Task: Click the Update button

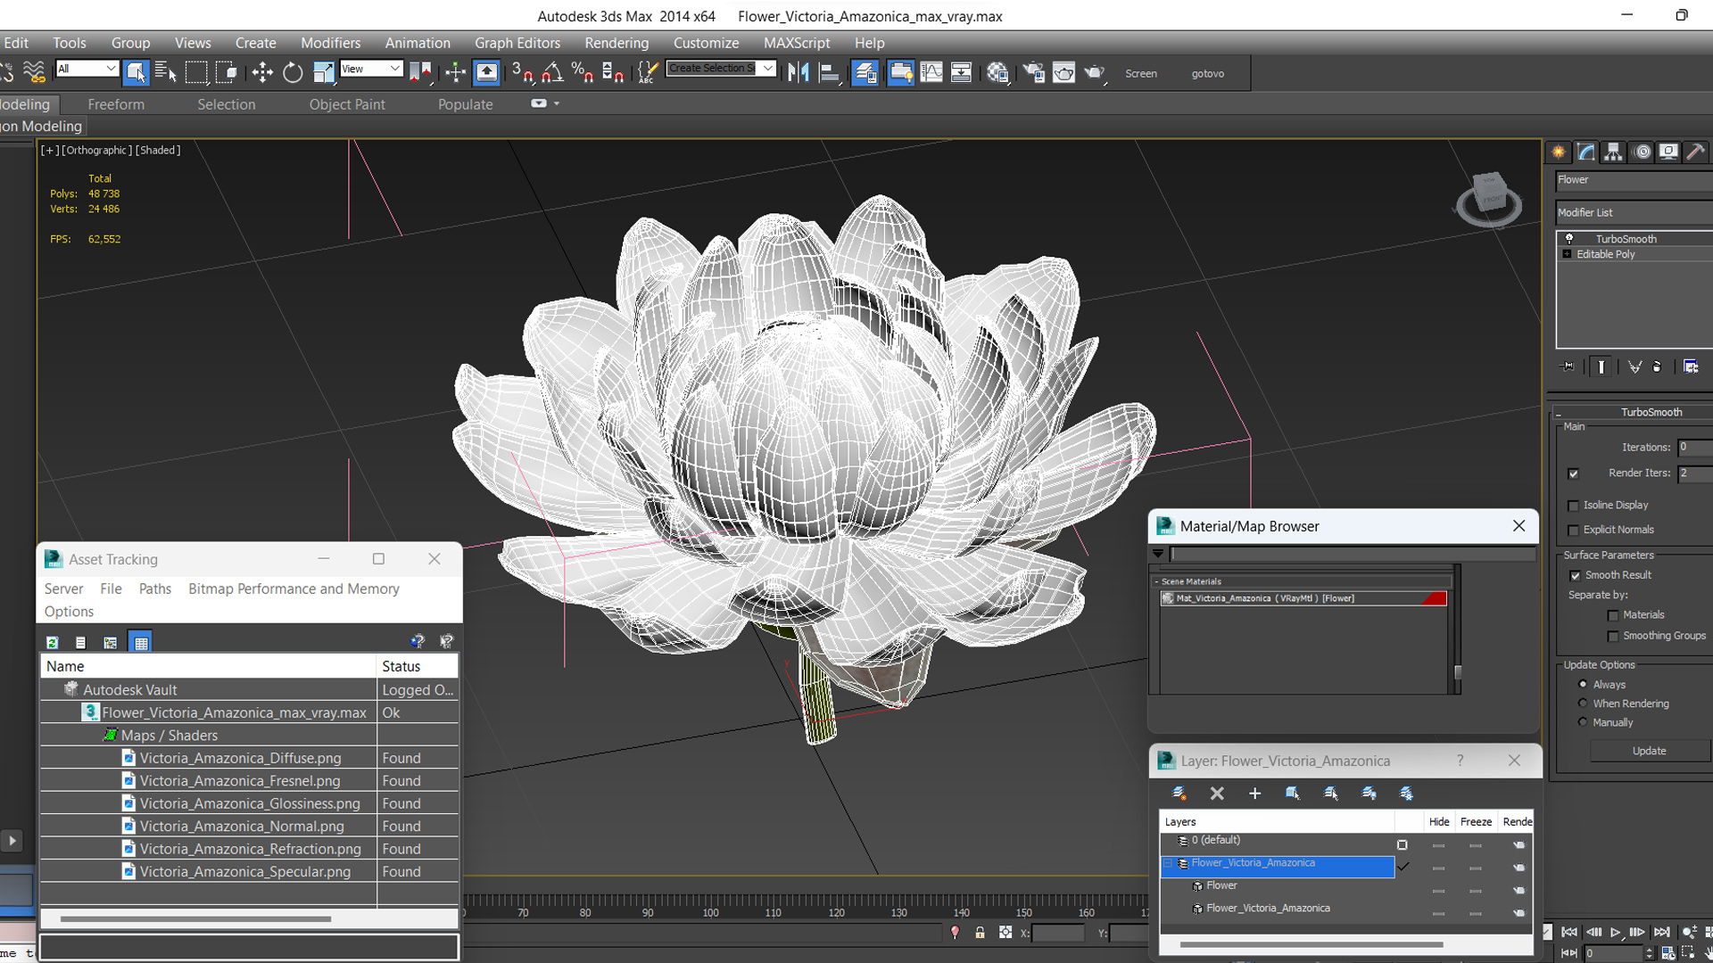Action: coord(1649,751)
